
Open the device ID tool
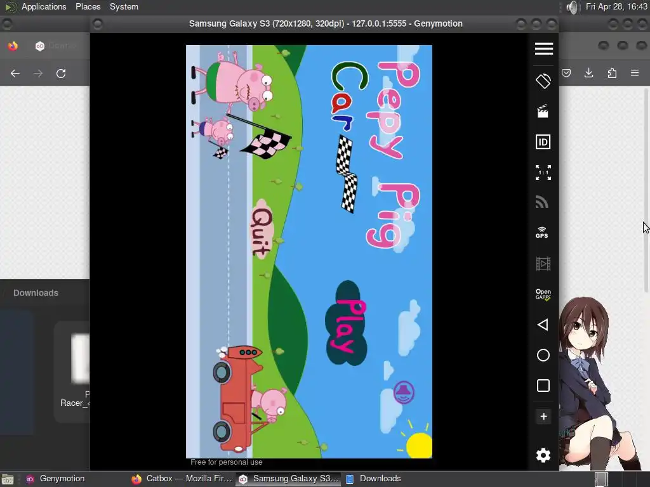coord(543,142)
